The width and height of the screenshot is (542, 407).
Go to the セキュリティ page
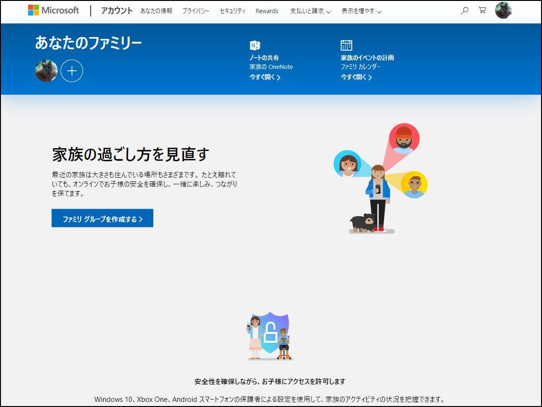(233, 11)
